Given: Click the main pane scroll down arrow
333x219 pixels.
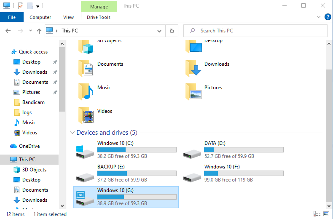Looking at the screenshot, I should tap(329, 206).
